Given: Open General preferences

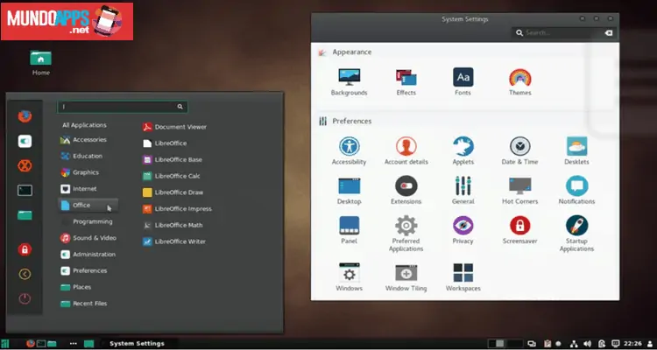Looking at the screenshot, I should point(463,191).
